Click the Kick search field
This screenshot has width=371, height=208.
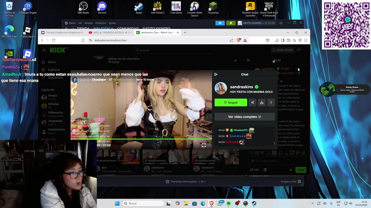174,50
